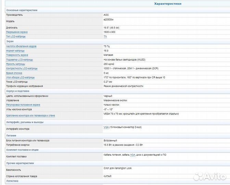Click 'Цвета, использованные в оформлении' label
Screen dimensions: 230x185
tap(27, 96)
